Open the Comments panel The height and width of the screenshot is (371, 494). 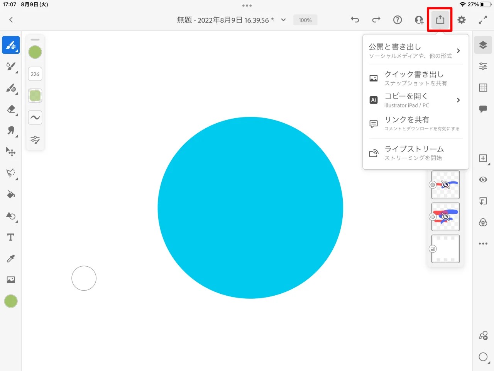click(483, 109)
